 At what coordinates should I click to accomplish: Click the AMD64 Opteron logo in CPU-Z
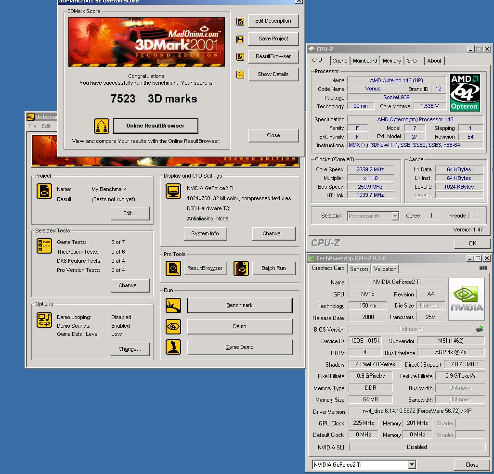(x=465, y=92)
